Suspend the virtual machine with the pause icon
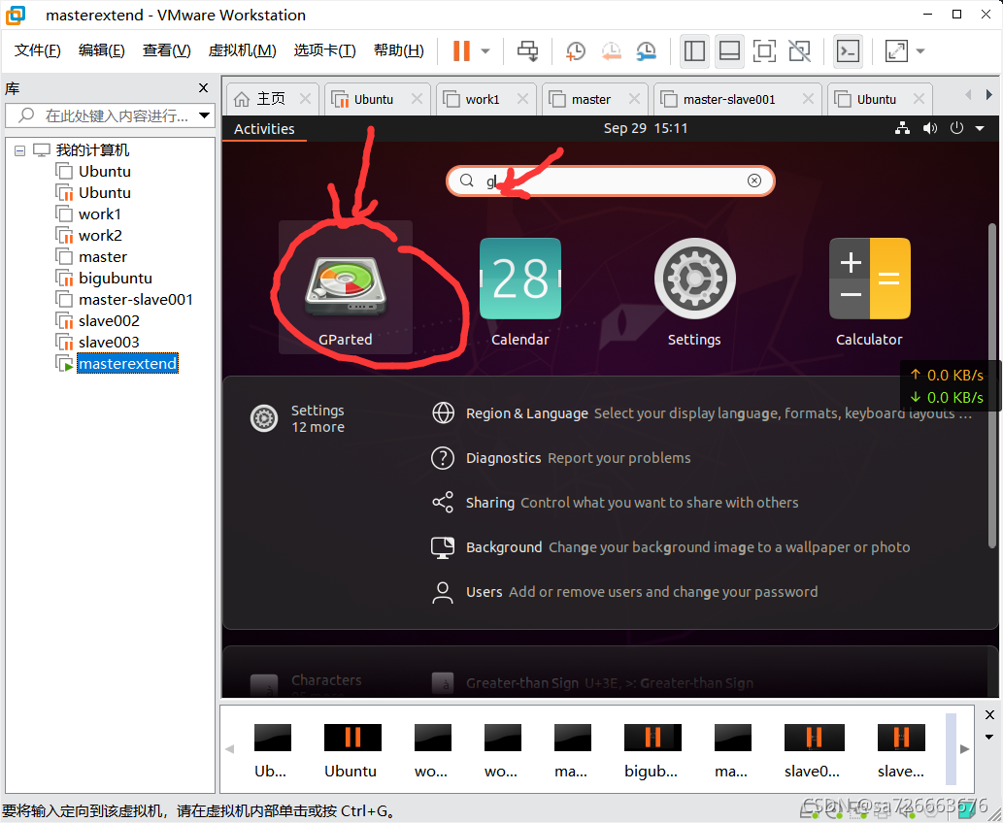 tap(461, 50)
